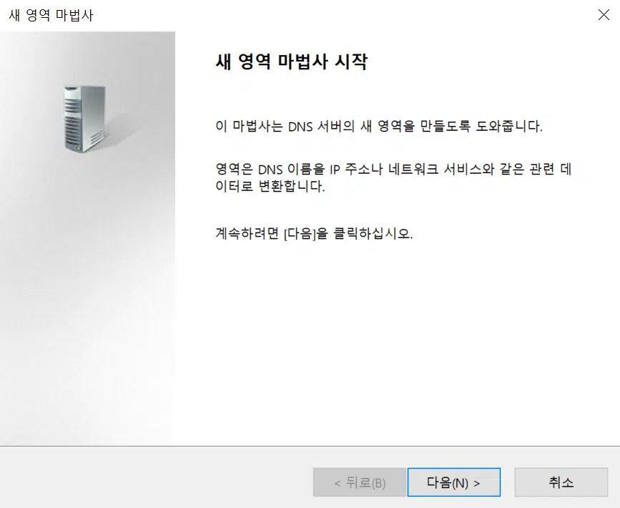Screen dimensions: 620x508
Task: Click the 새 영역 마법사 title bar text
Action: pos(51,16)
